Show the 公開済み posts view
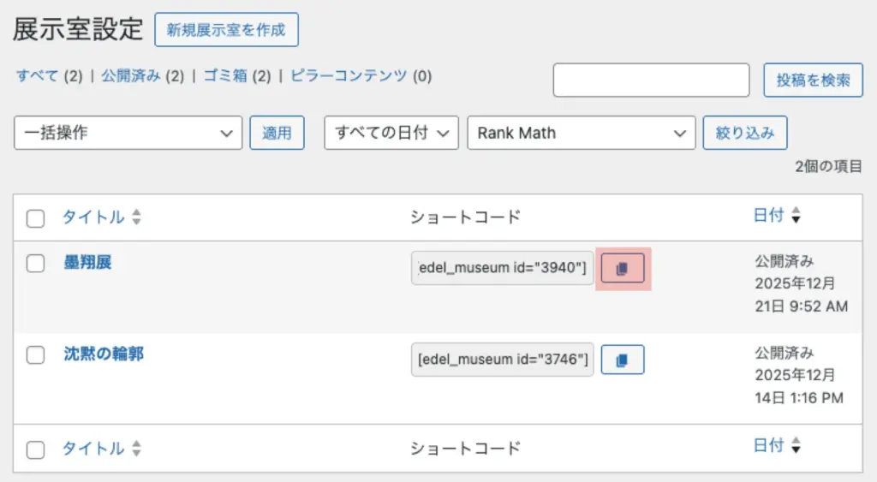 [x=131, y=75]
